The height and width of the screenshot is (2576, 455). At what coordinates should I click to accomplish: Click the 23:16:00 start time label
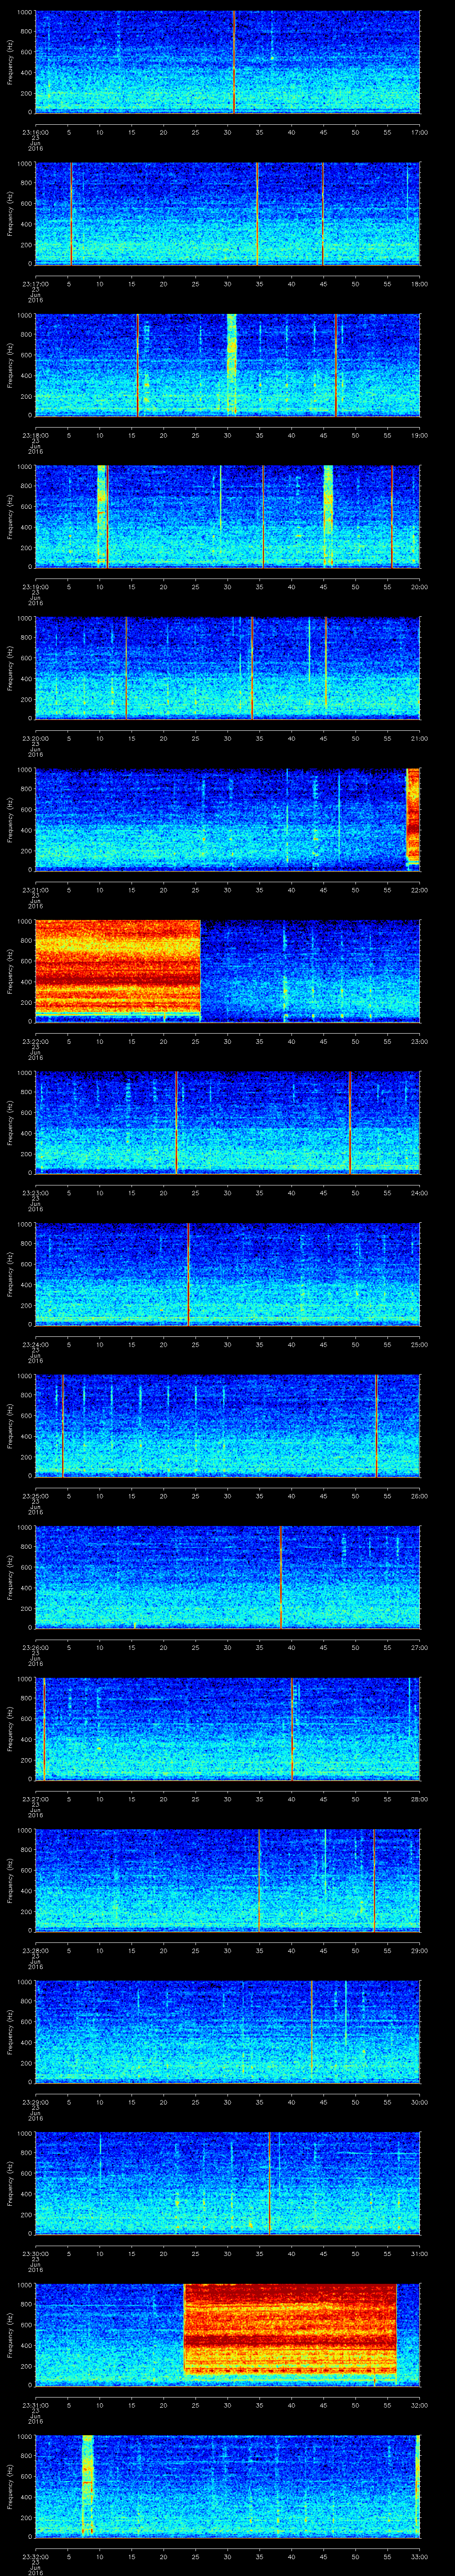35,131
